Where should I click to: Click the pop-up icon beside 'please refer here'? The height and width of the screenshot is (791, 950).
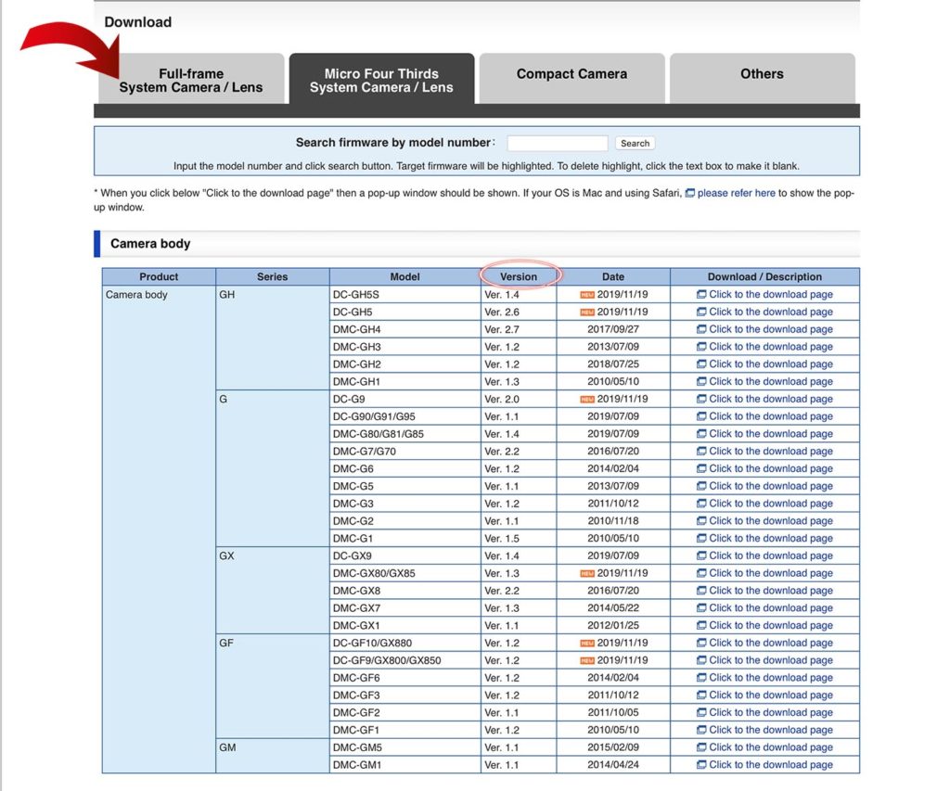690,193
